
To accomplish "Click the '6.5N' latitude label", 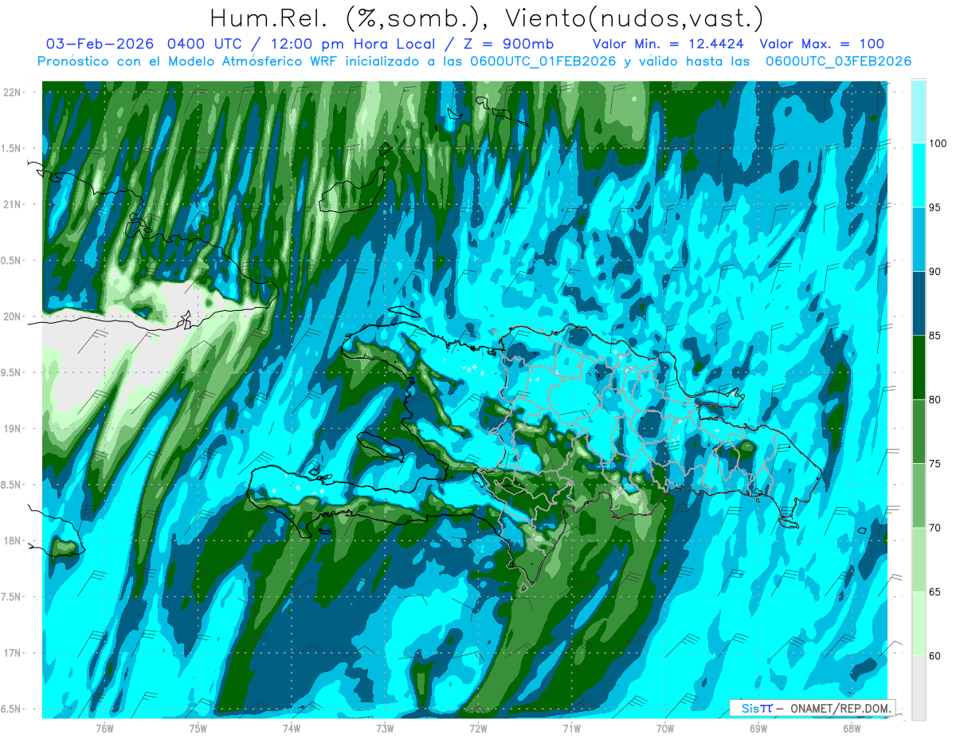I will tap(12, 709).
